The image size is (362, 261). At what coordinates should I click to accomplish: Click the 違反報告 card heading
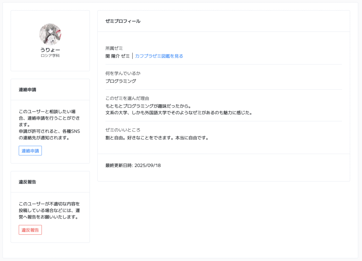pyautogui.click(x=27, y=182)
